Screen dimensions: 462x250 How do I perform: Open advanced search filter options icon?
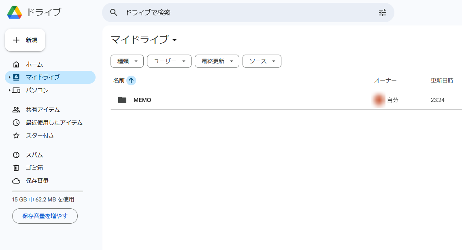(383, 13)
